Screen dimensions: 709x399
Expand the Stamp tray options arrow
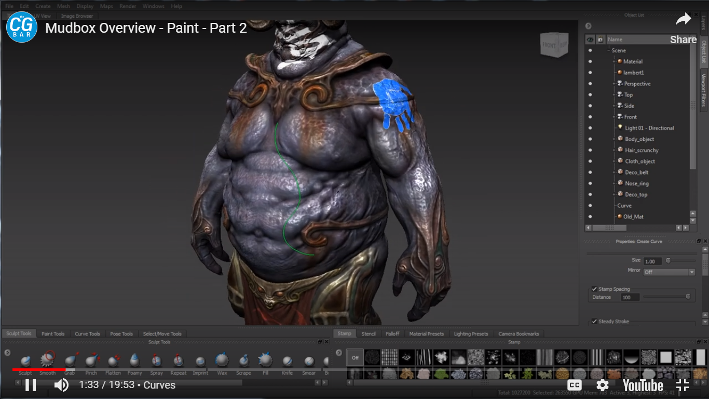[339, 353]
